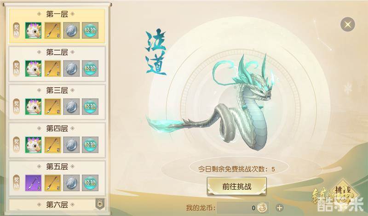Click the 我的龙币 amount field
The height and width of the screenshot is (216, 368).
tap(242, 208)
